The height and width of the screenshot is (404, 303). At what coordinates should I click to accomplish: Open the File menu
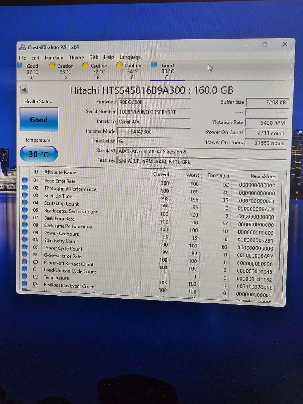point(22,58)
